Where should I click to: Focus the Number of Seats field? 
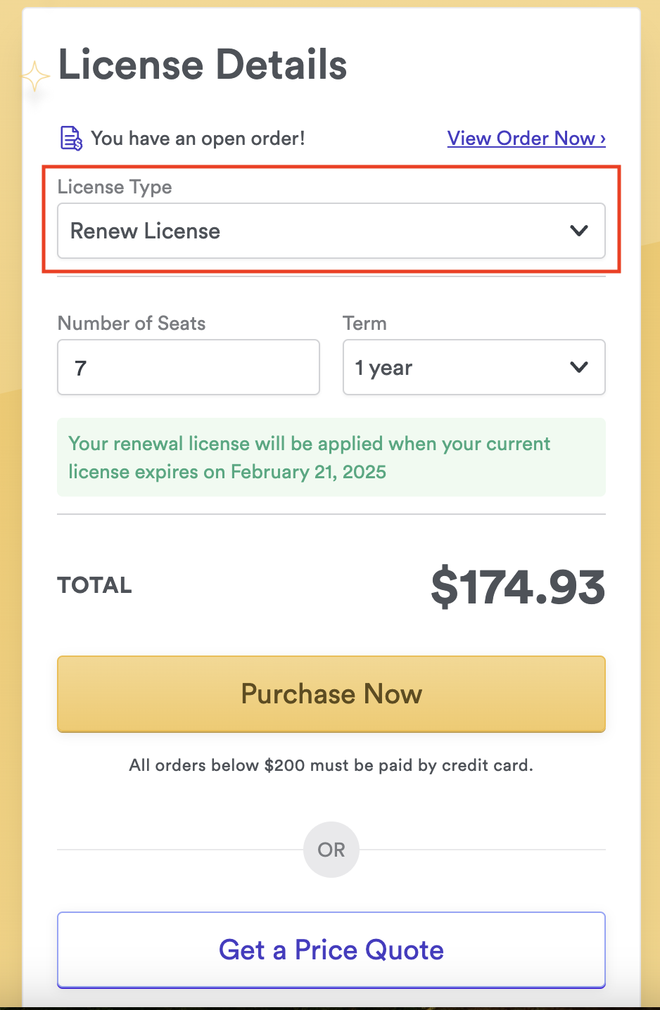pyautogui.click(x=189, y=368)
